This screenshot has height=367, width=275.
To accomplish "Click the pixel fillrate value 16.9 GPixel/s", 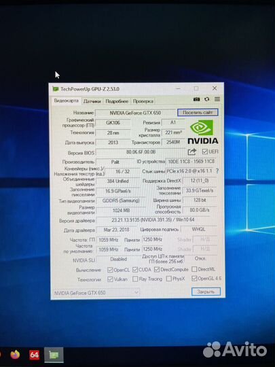I will tap(118, 191).
